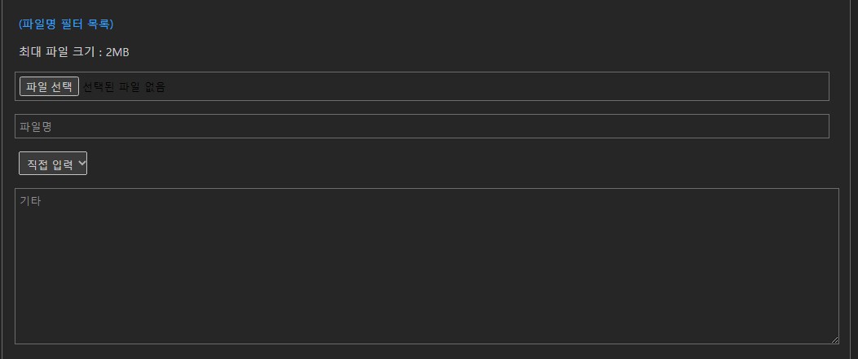858x359 pixels.
Task: Open the 파일명 필터 목록 link
Action: tap(66, 24)
